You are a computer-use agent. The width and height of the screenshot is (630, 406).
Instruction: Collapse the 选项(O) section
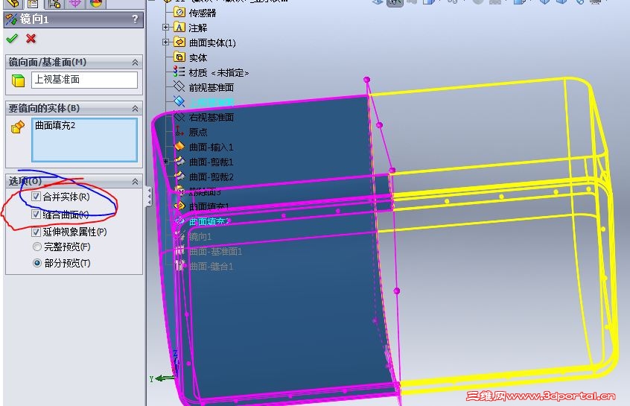tap(135, 182)
